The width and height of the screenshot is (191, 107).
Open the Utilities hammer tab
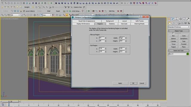[x=188, y=19]
